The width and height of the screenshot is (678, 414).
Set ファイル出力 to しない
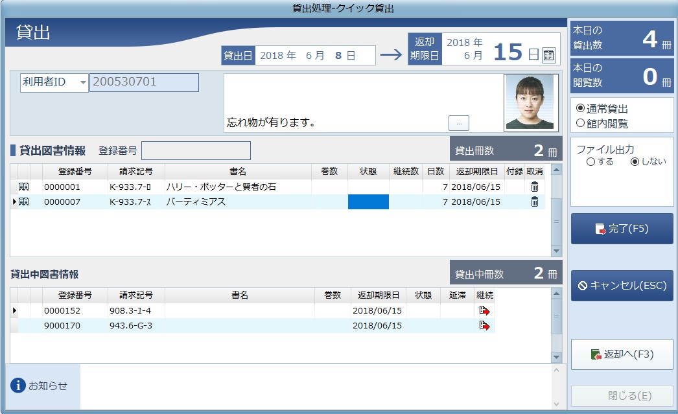pyautogui.click(x=635, y=161)
